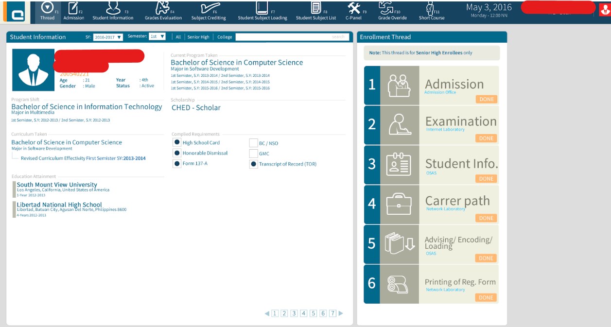Open Grades Evaluation tool
This screenshot has height=327, width=611.
(x=163, y=12)
